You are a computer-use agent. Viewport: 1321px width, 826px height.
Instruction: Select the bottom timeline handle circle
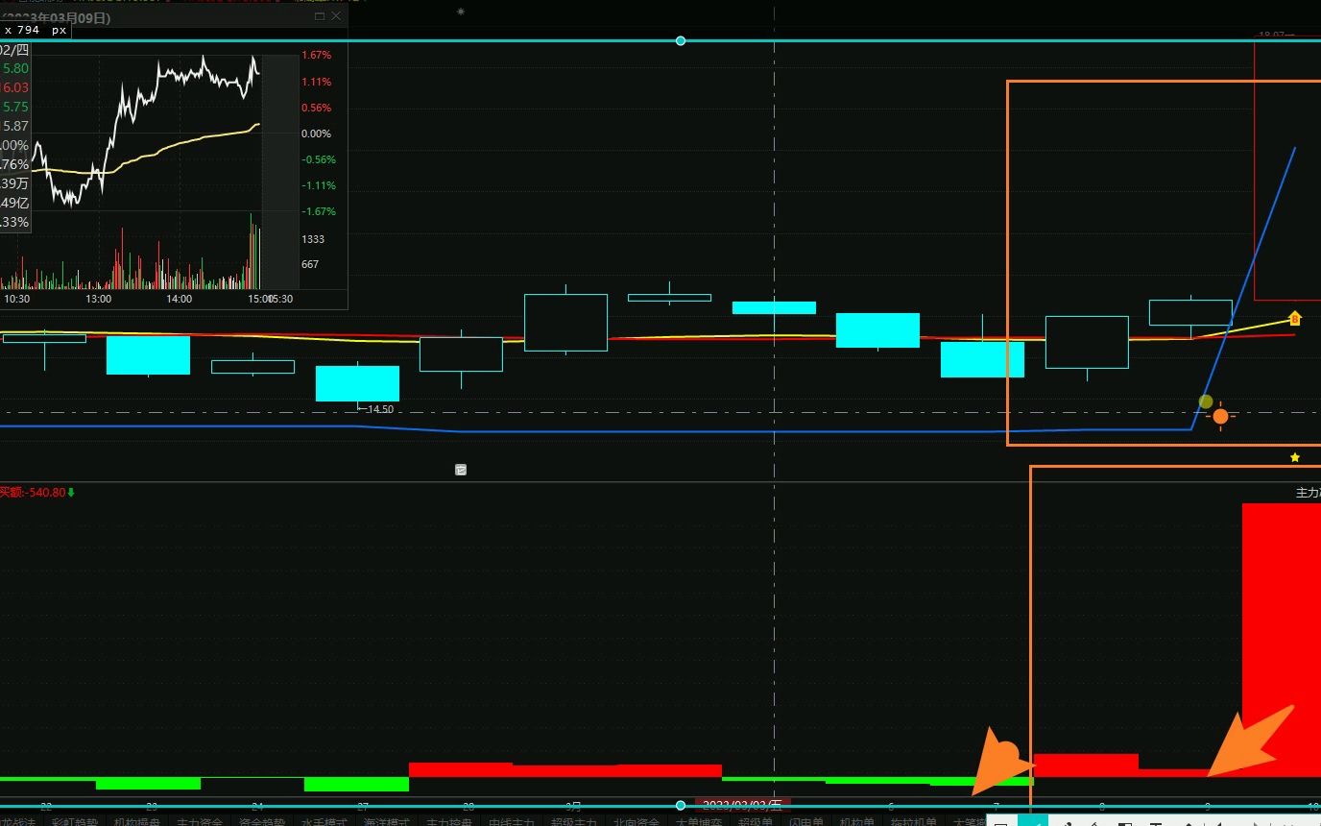(681, 805)
